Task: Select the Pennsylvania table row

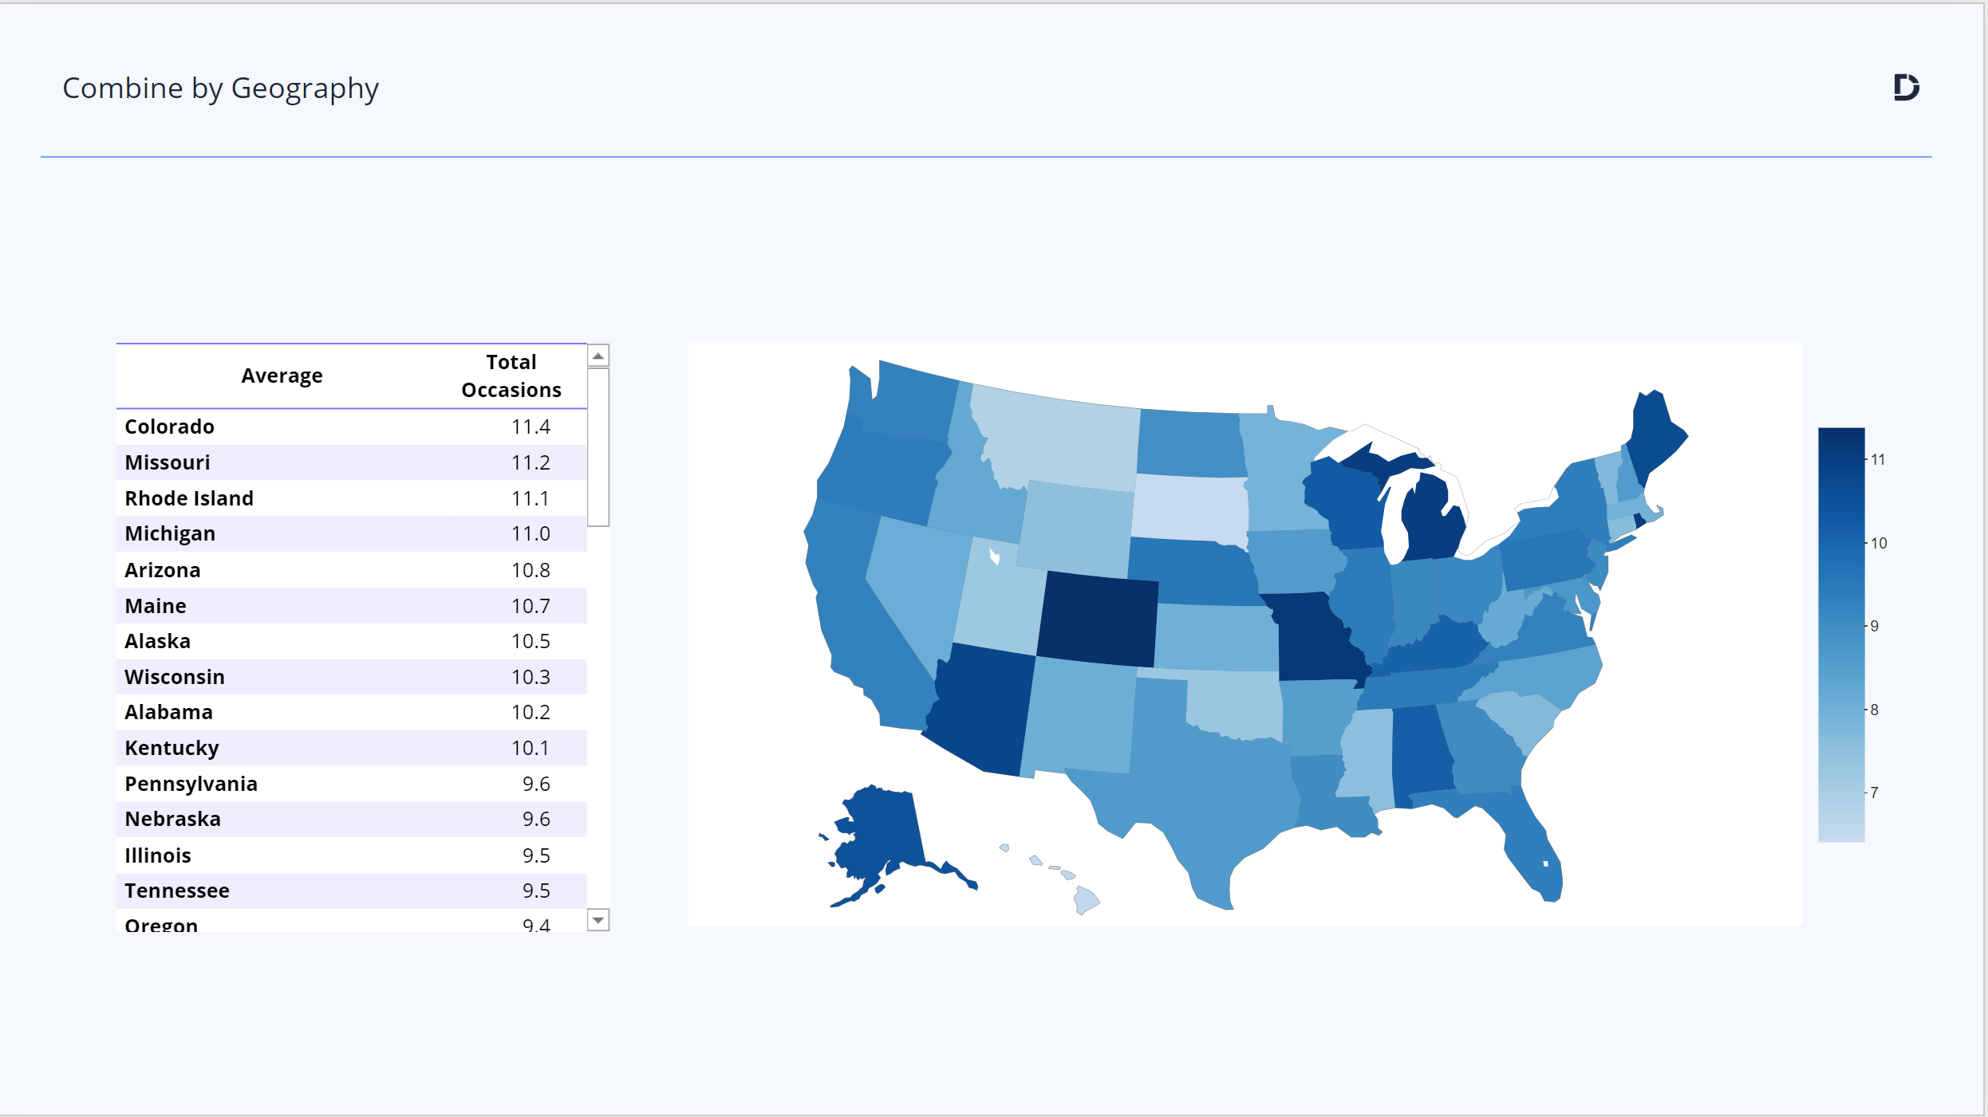Action: [352, 784]
